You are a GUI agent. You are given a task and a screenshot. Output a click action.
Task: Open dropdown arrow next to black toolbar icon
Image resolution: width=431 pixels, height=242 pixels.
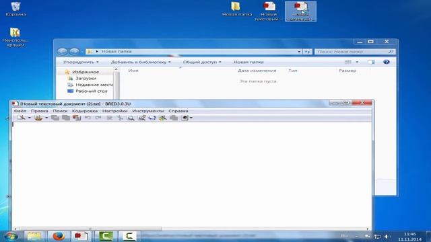[x=191, y=118]
